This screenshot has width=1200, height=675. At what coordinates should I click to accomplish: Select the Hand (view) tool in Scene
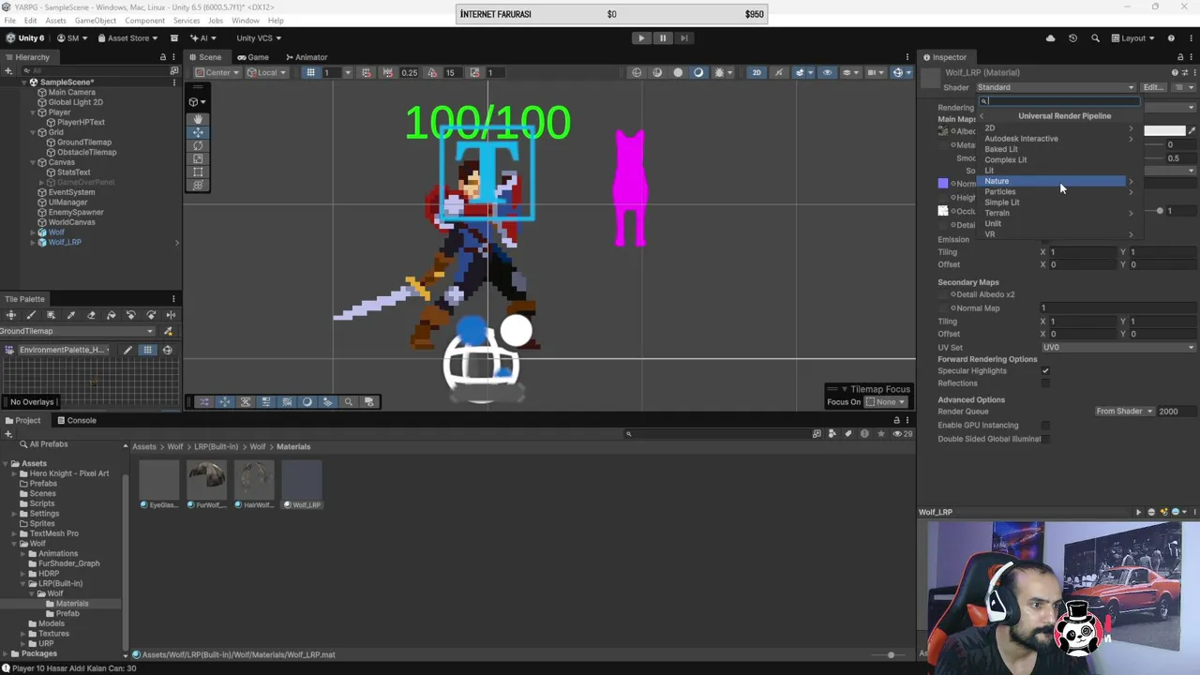tap(198, 119)
